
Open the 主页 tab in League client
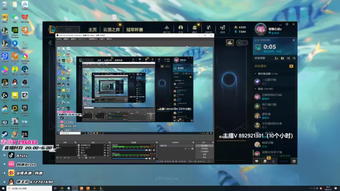pyautogui.click(x=93, y=30)
